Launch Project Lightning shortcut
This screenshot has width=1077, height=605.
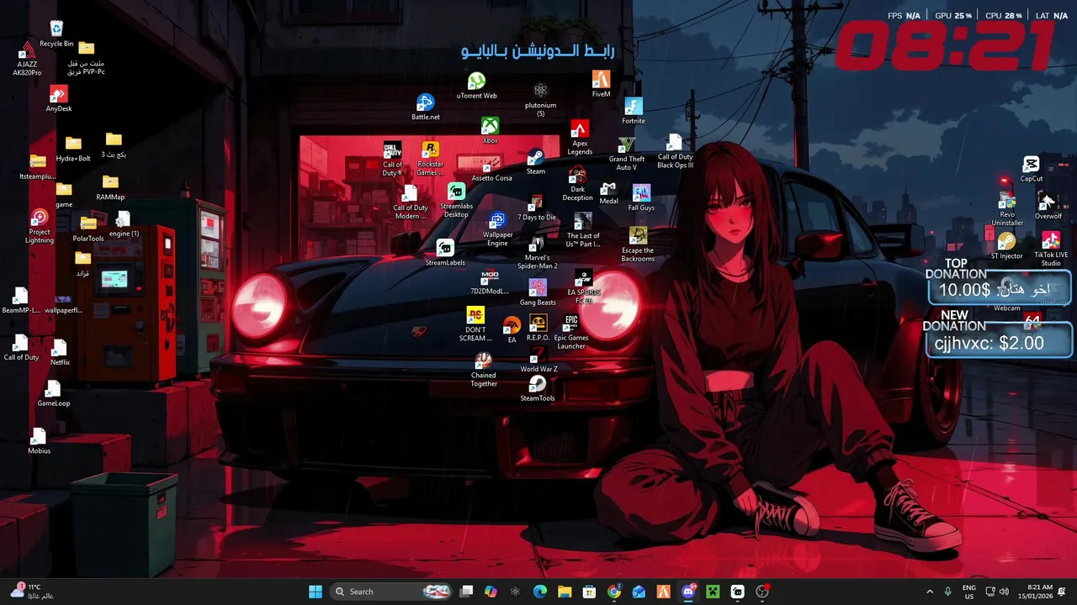coord(40,227)
